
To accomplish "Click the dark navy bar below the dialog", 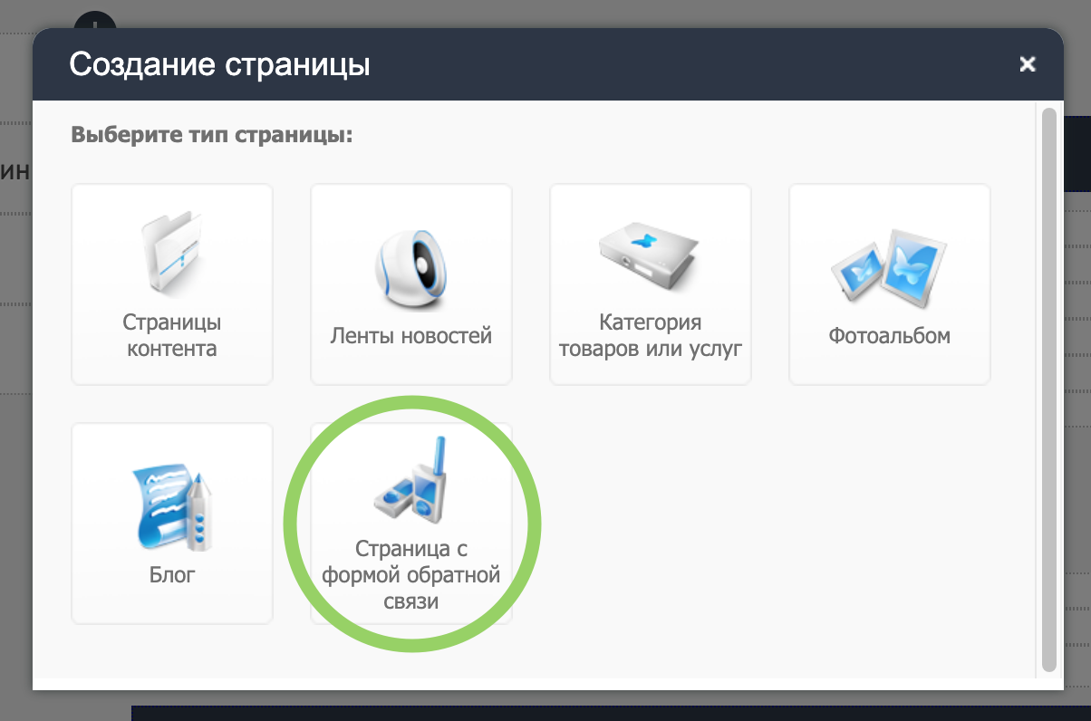I will (x=611, y=713).
